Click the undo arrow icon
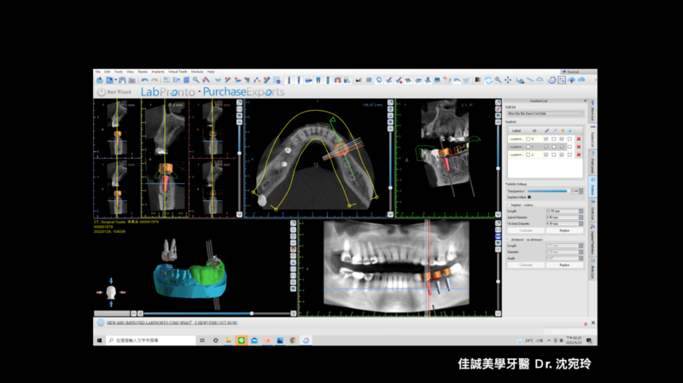 (x=142, y=80)
